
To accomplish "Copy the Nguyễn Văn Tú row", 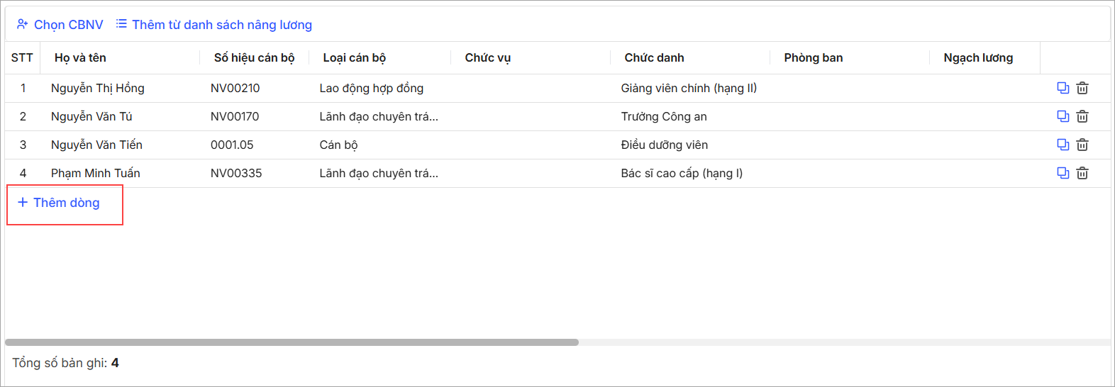I will coord(1063,116).
